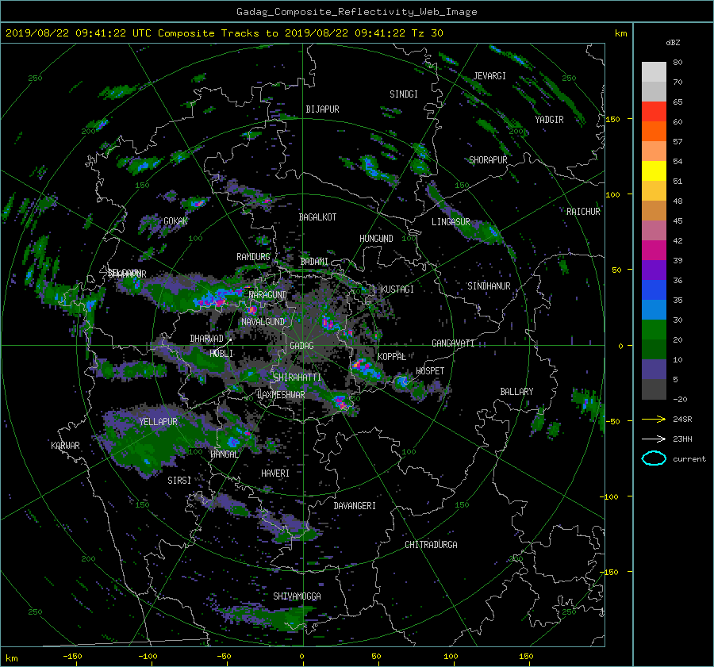Click the '42' dBZ scale value
Screen dimensions: 714x667
pyautogui.click(x=678, y=241)
